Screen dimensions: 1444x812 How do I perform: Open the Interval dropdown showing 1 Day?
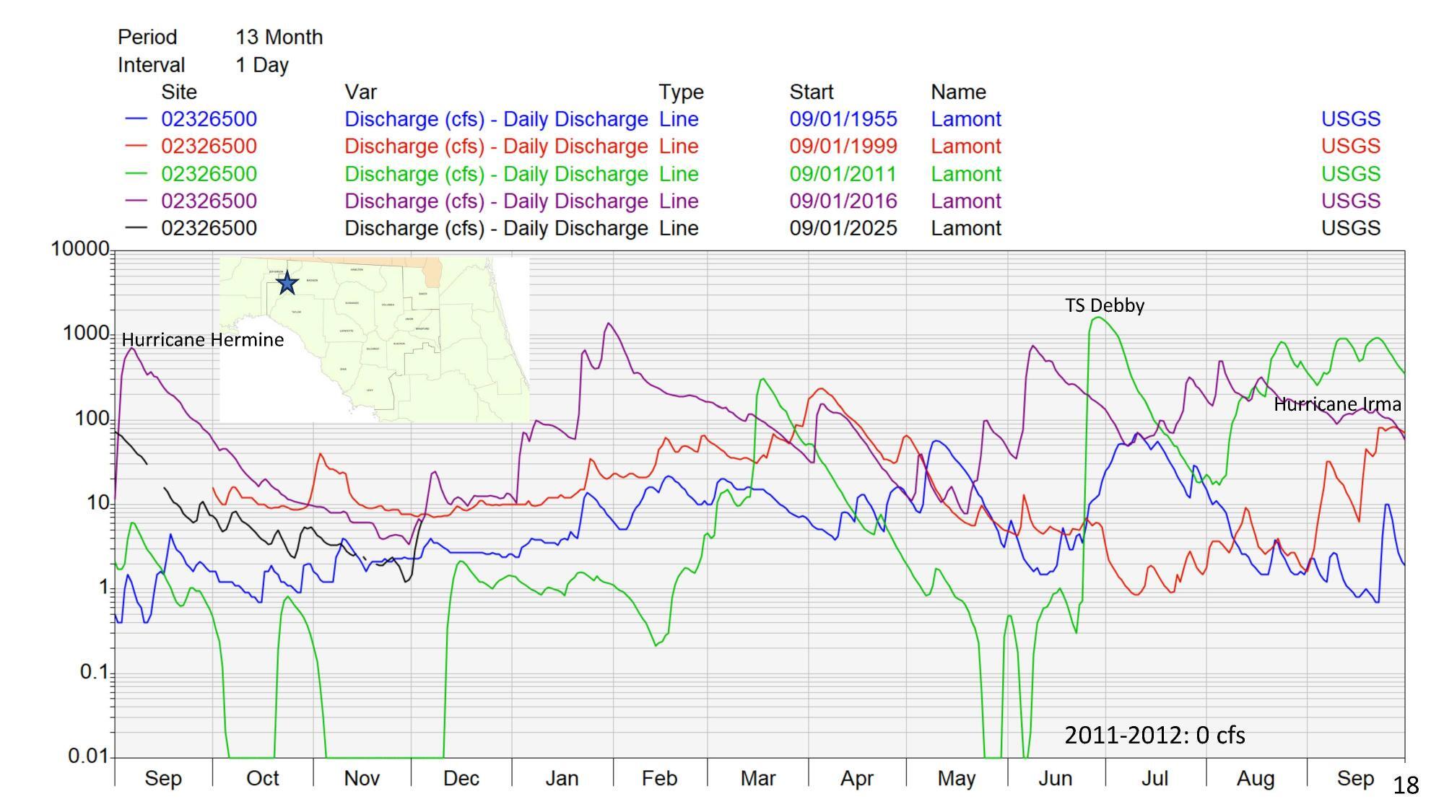click(260, 65)
